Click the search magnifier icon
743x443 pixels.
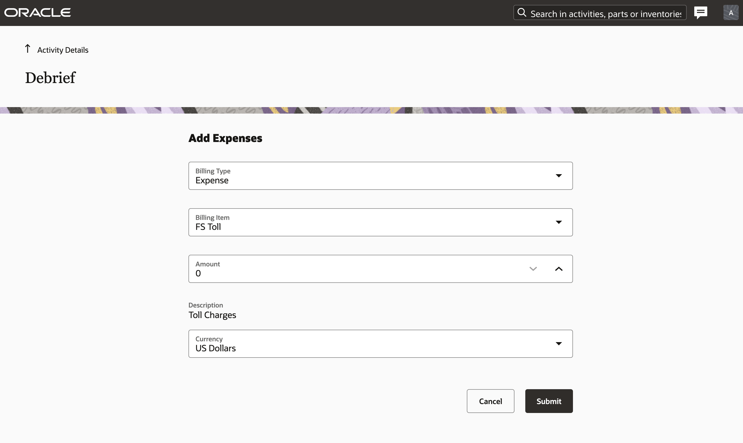522,12
